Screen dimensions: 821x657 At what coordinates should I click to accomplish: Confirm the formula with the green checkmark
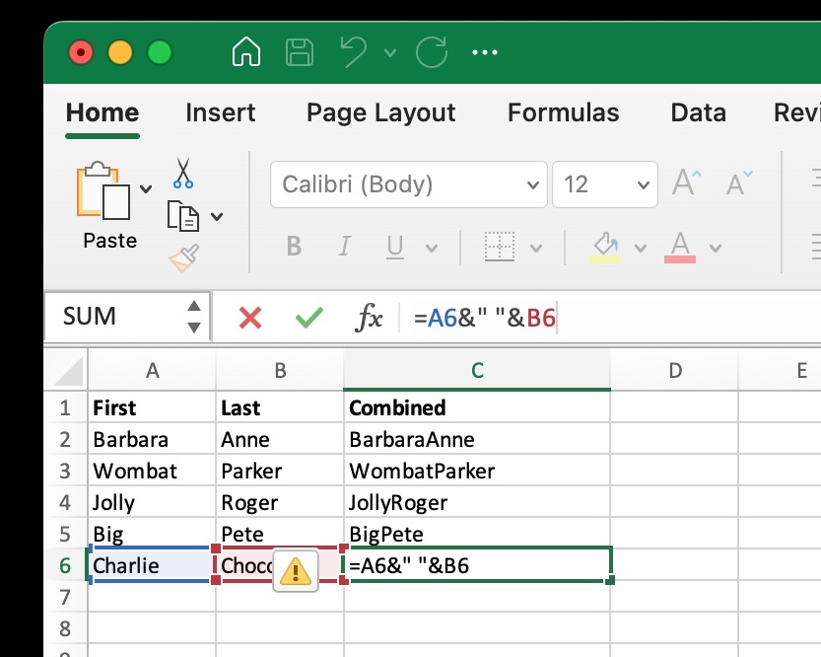pos(309,316)
